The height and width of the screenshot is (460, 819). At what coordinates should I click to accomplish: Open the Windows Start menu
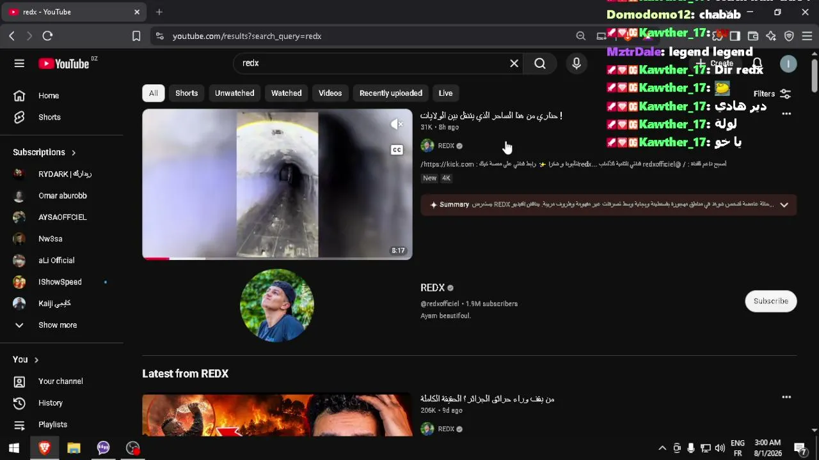tap(14, 448)
